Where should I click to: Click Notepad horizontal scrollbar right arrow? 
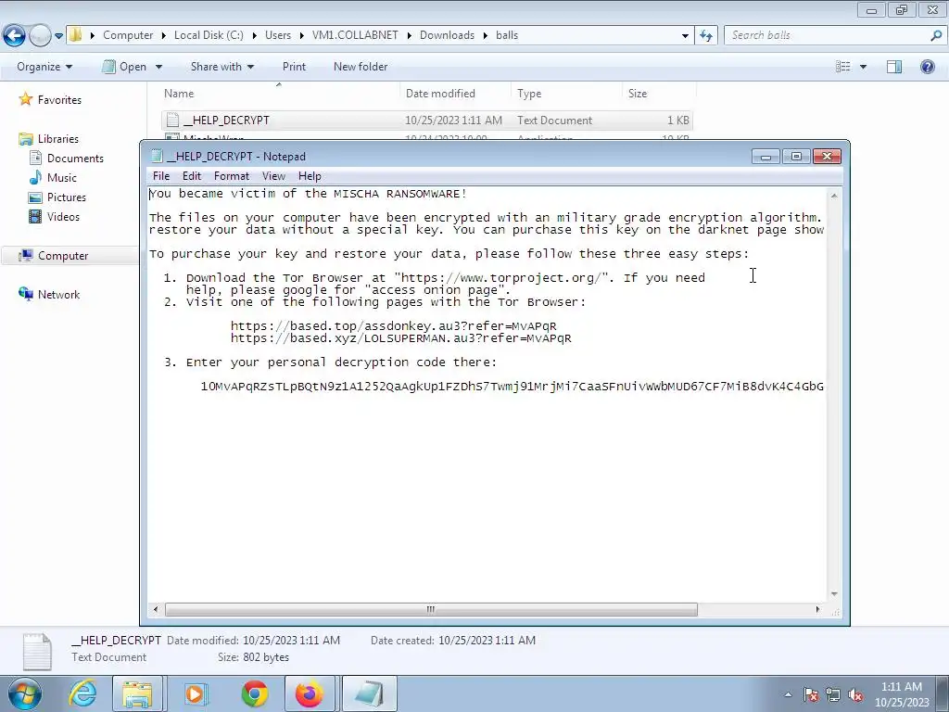(x=817, y=609)
